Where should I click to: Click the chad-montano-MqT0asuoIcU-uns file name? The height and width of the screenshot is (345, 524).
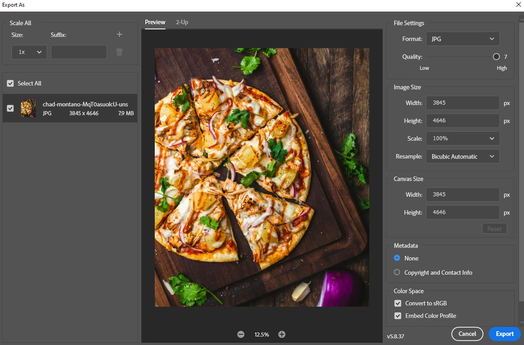85,104
